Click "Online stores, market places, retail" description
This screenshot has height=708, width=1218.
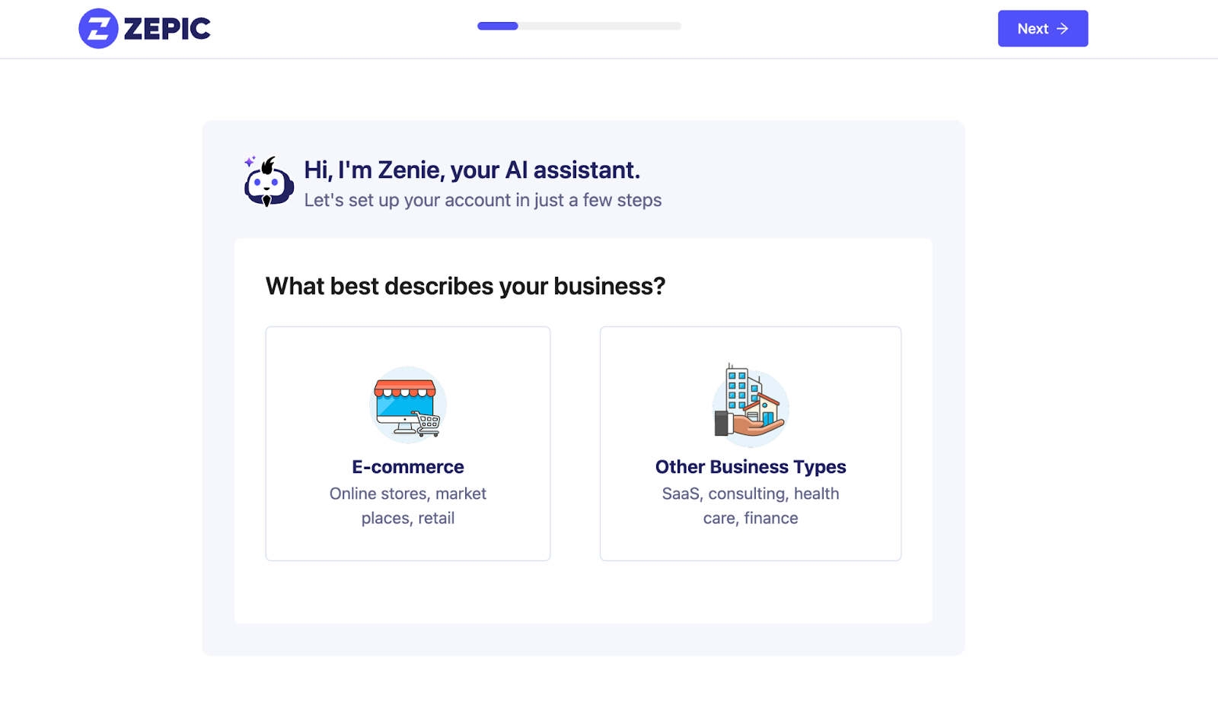click(x=408, y=506)
